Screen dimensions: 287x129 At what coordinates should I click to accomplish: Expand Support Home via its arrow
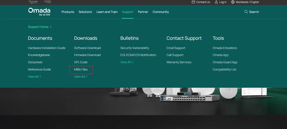(51, 27)
